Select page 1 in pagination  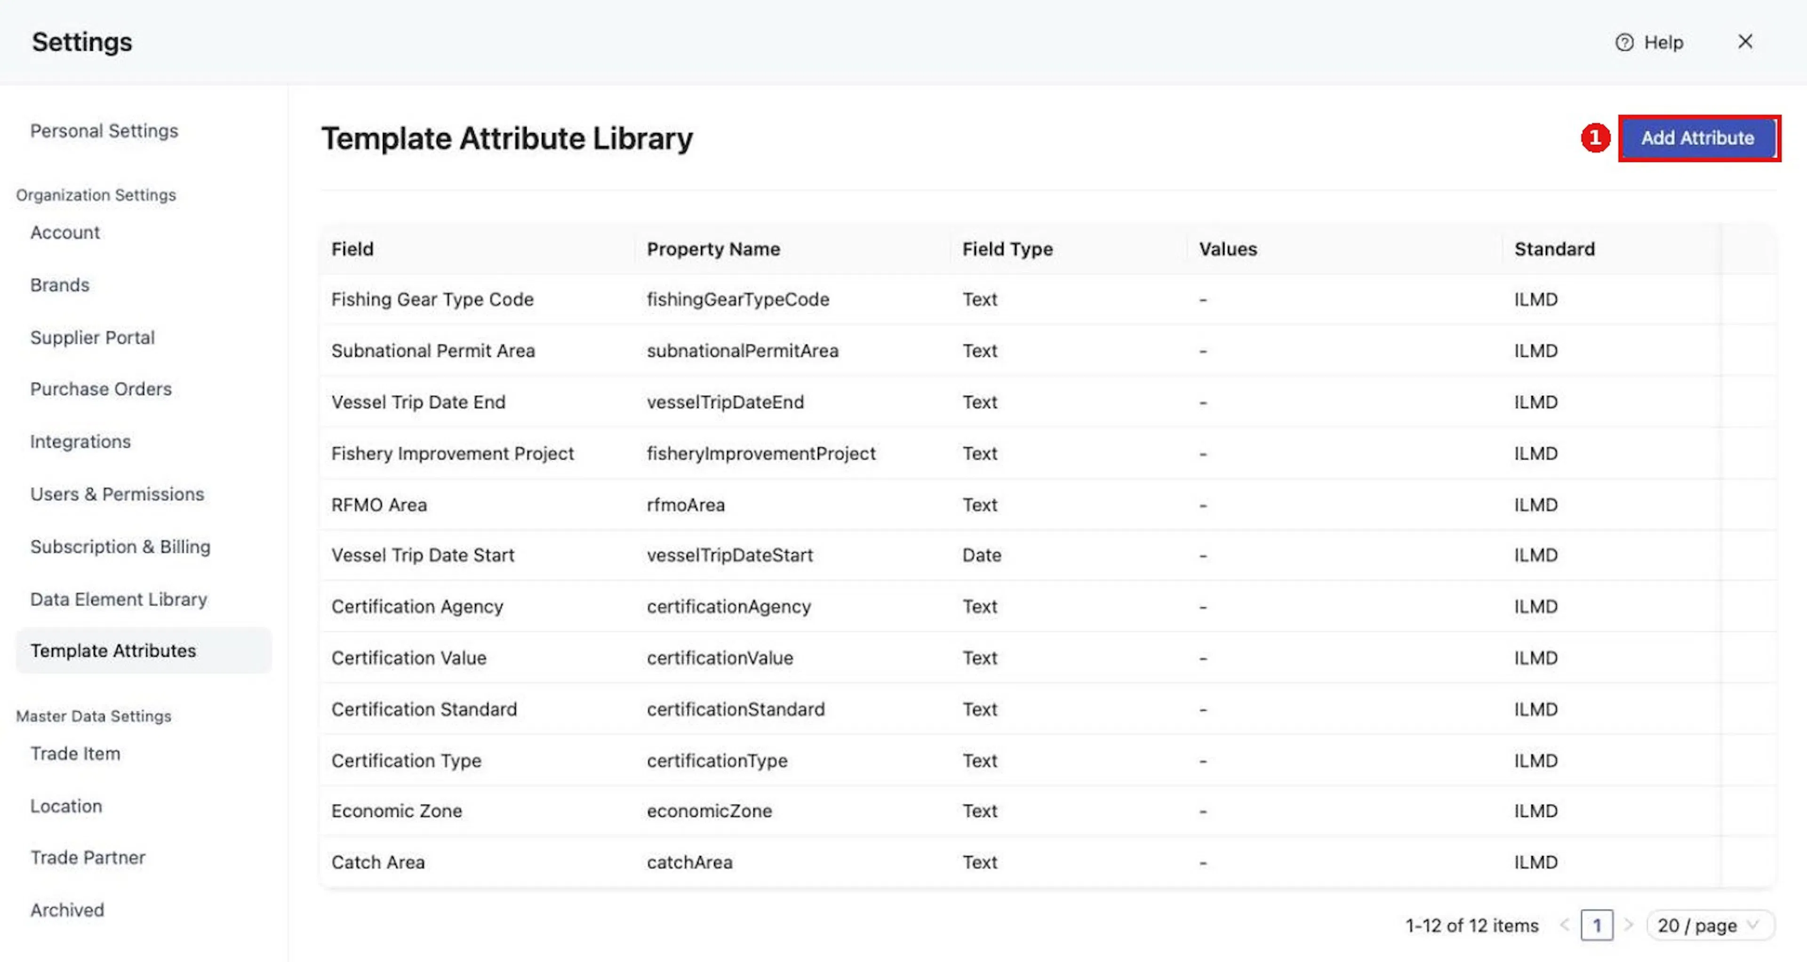1597,925
